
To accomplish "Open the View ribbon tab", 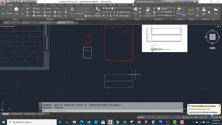I will 45,5.
